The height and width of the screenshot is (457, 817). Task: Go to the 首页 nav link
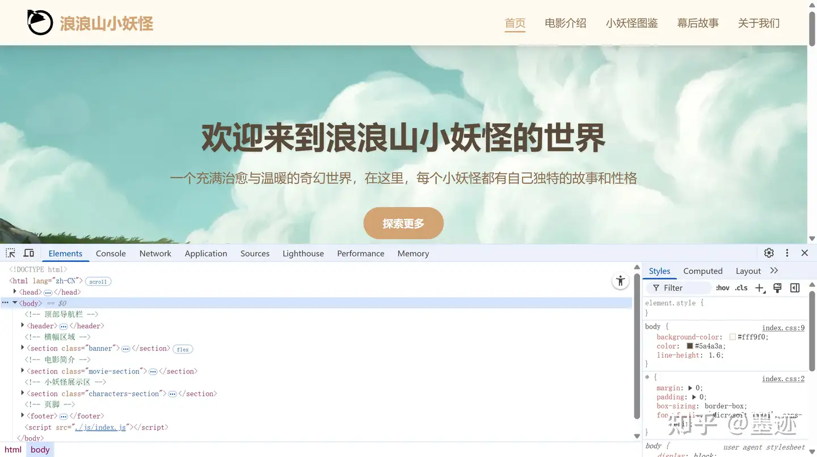click(x=515, y=23)
